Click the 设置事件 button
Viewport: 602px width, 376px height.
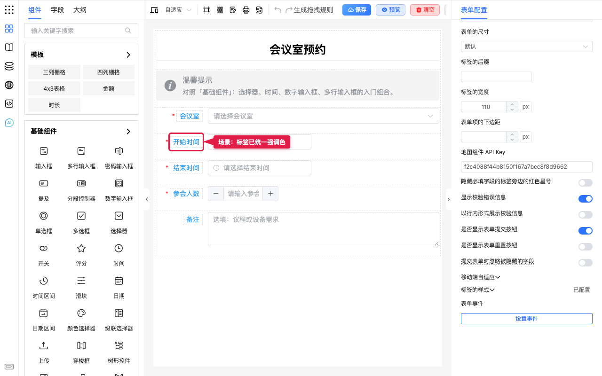(x=527, y=319)
